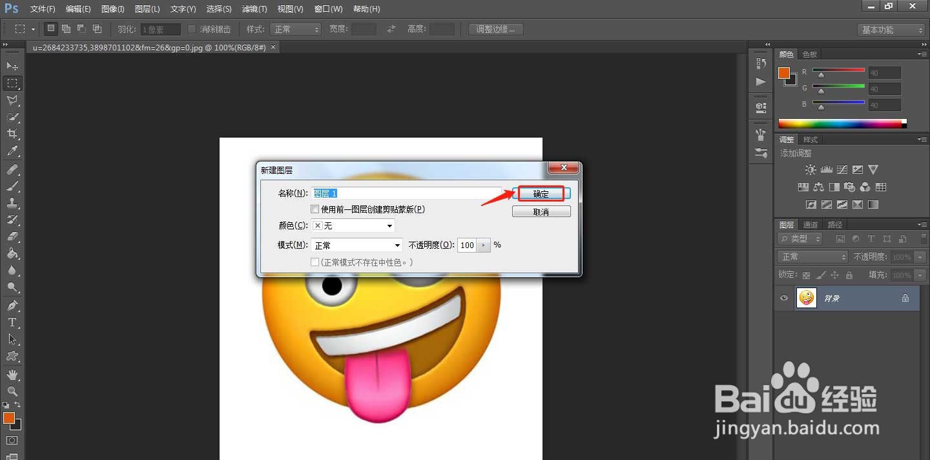
Task: Toggle the anti-alias checkbox in options bar
Action: click(192, 29)
